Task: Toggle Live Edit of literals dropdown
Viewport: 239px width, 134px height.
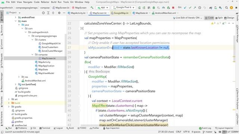Action: click(187, 18)
